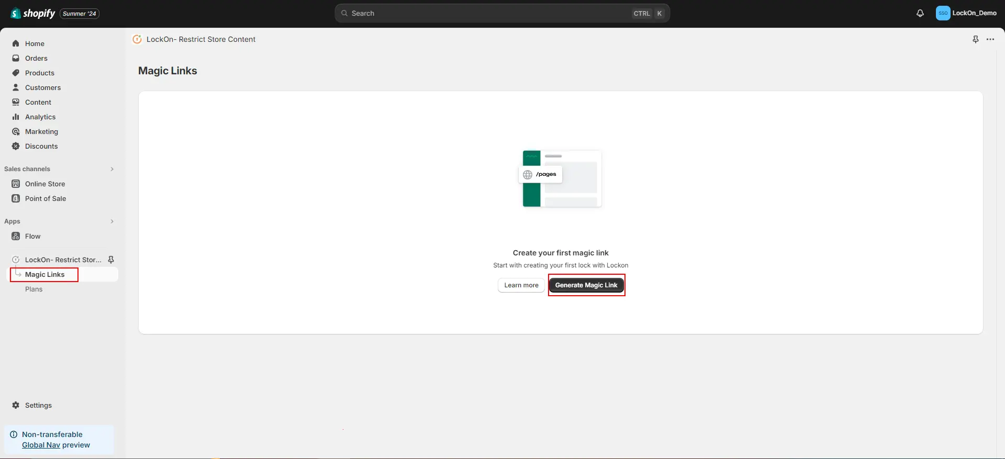Click the pin icon in app header
This screenshot has width=1005, height=459.
976,39
